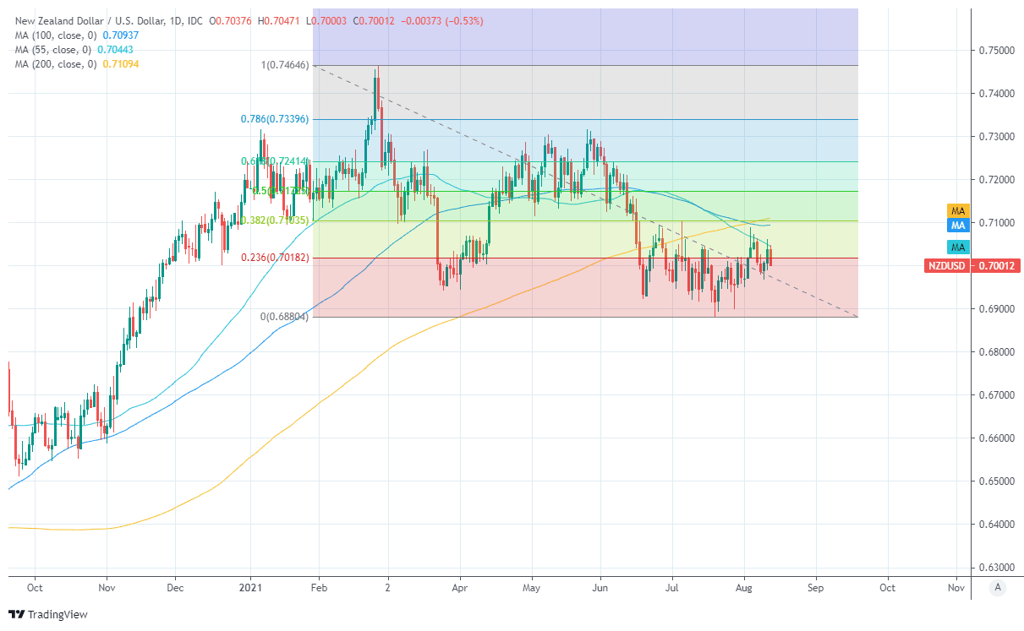Click the yellow MA price-axis tag

[959, 210]
